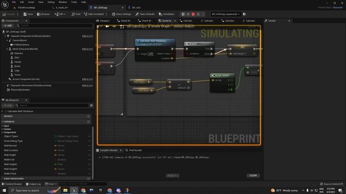The width and height of the screenshot is (346, 194).
Task: Open My Blueprint settings gear
Action: 91,106
